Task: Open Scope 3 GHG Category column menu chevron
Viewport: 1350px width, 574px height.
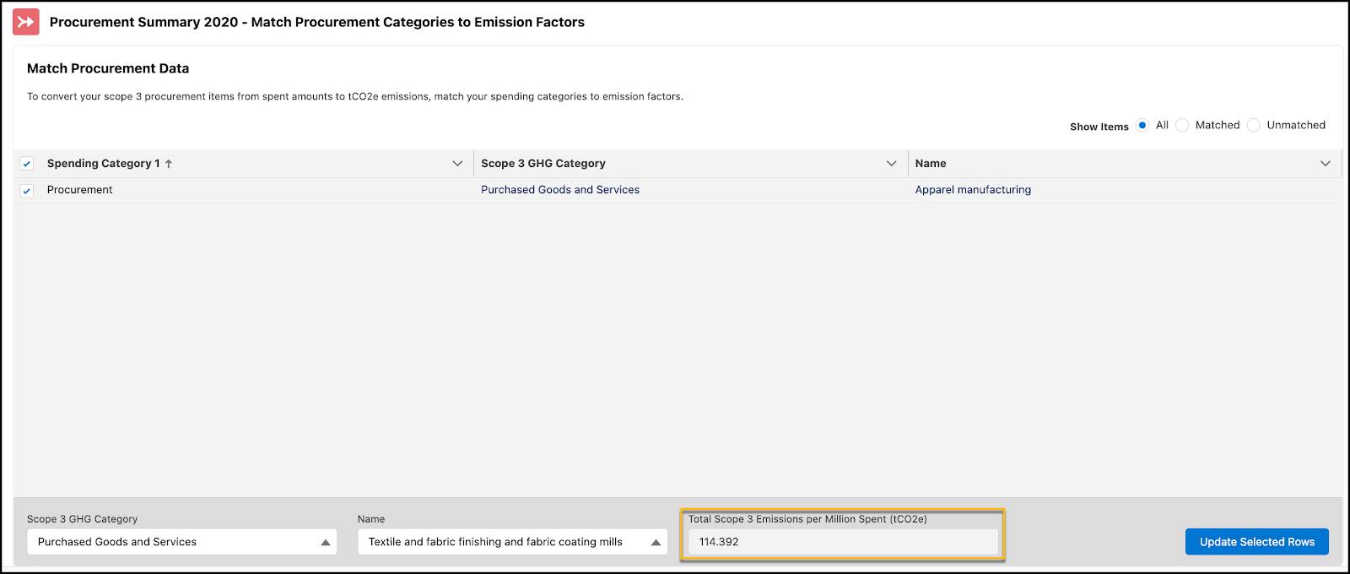Action: click(891, 164)
